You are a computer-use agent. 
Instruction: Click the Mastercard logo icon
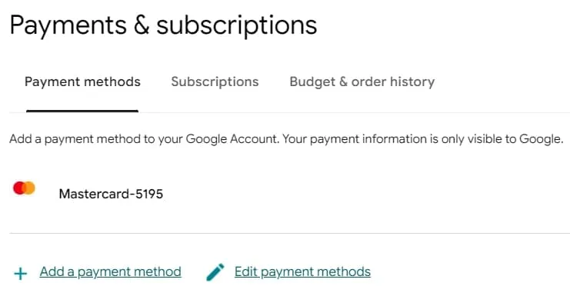click(x=24, y=188)
